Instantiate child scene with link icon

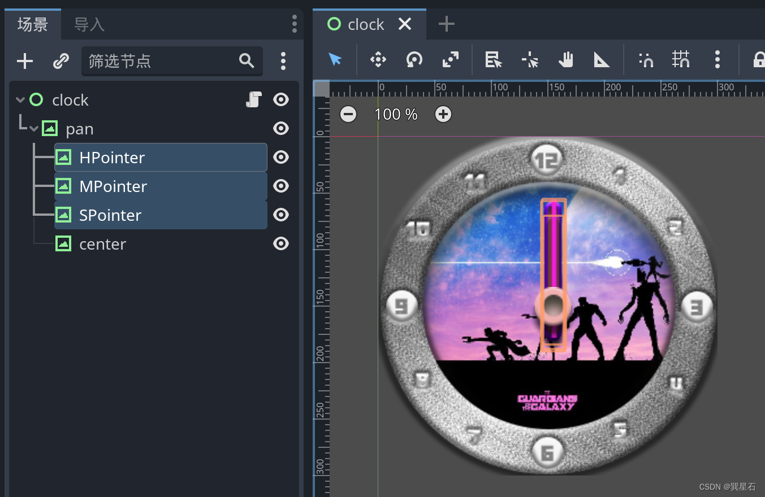(x=60, y=61)
